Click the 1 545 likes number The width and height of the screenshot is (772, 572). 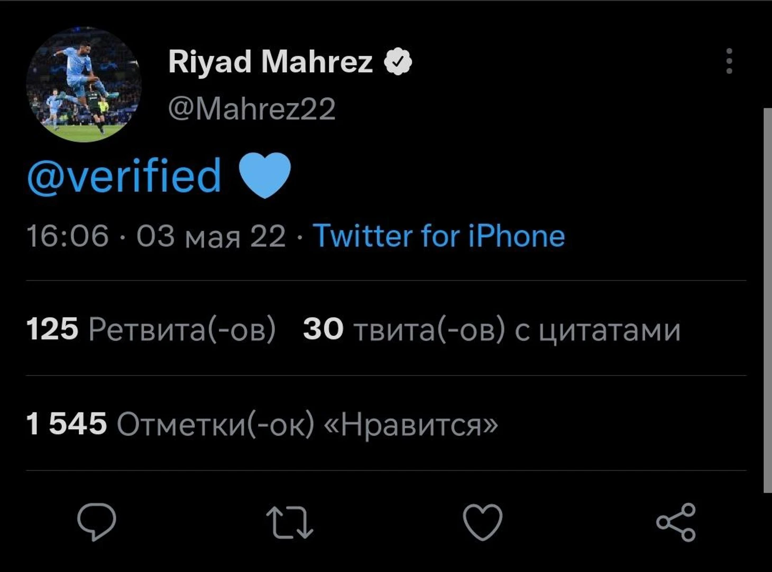coord(66,424)
